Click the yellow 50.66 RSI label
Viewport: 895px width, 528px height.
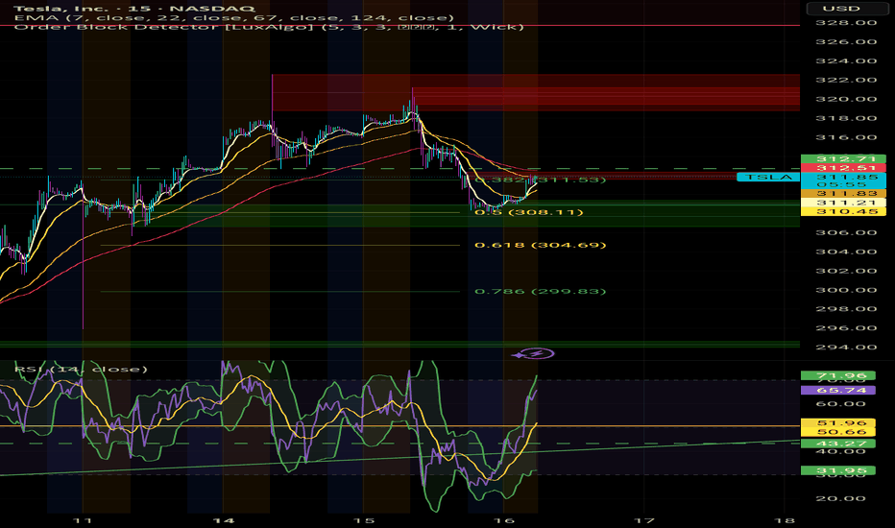click(x=838, y=432)
